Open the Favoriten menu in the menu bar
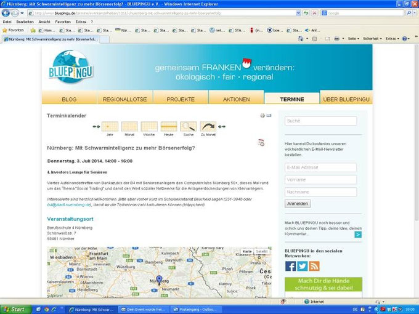419x314 pixels. [x=63, y=22]
